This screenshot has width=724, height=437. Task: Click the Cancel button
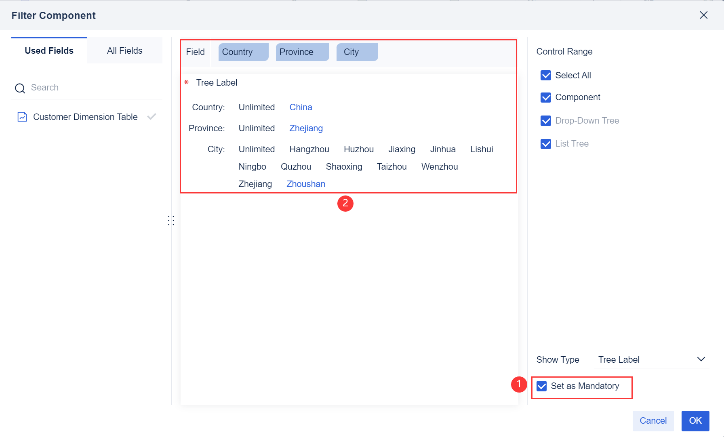point(653,420)
